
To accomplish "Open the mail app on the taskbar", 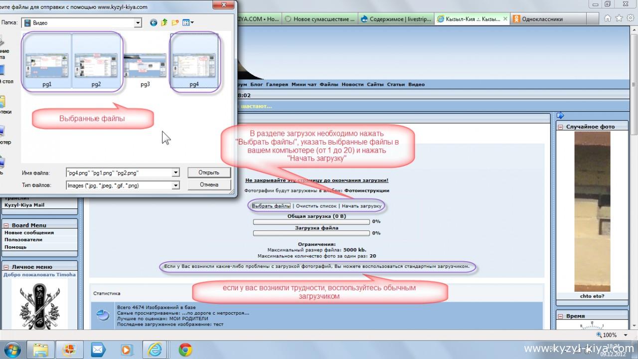I will click(98, 350).
